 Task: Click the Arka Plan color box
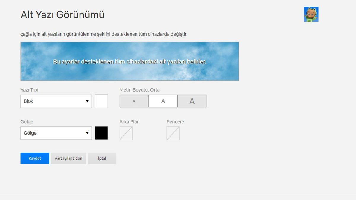coord(126,133)
